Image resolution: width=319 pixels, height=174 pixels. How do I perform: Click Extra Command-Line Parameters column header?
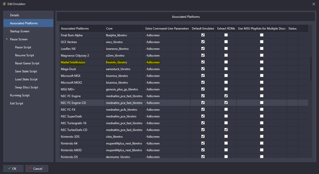coord(167,28)
